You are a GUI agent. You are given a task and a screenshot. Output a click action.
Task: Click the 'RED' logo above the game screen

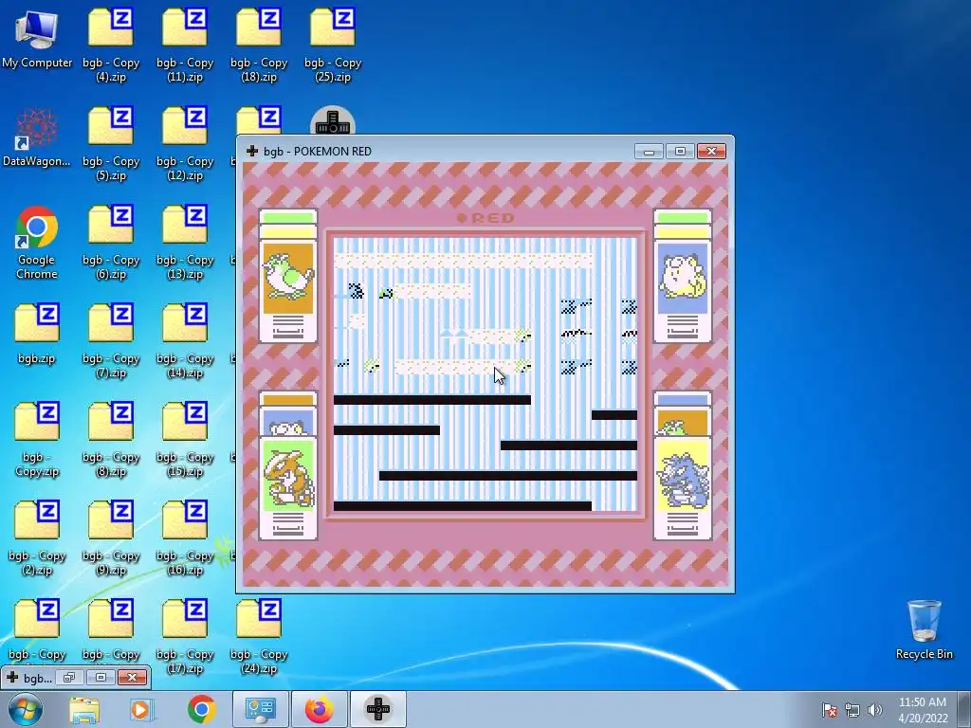pyautogui.click(x=485, y=218)
